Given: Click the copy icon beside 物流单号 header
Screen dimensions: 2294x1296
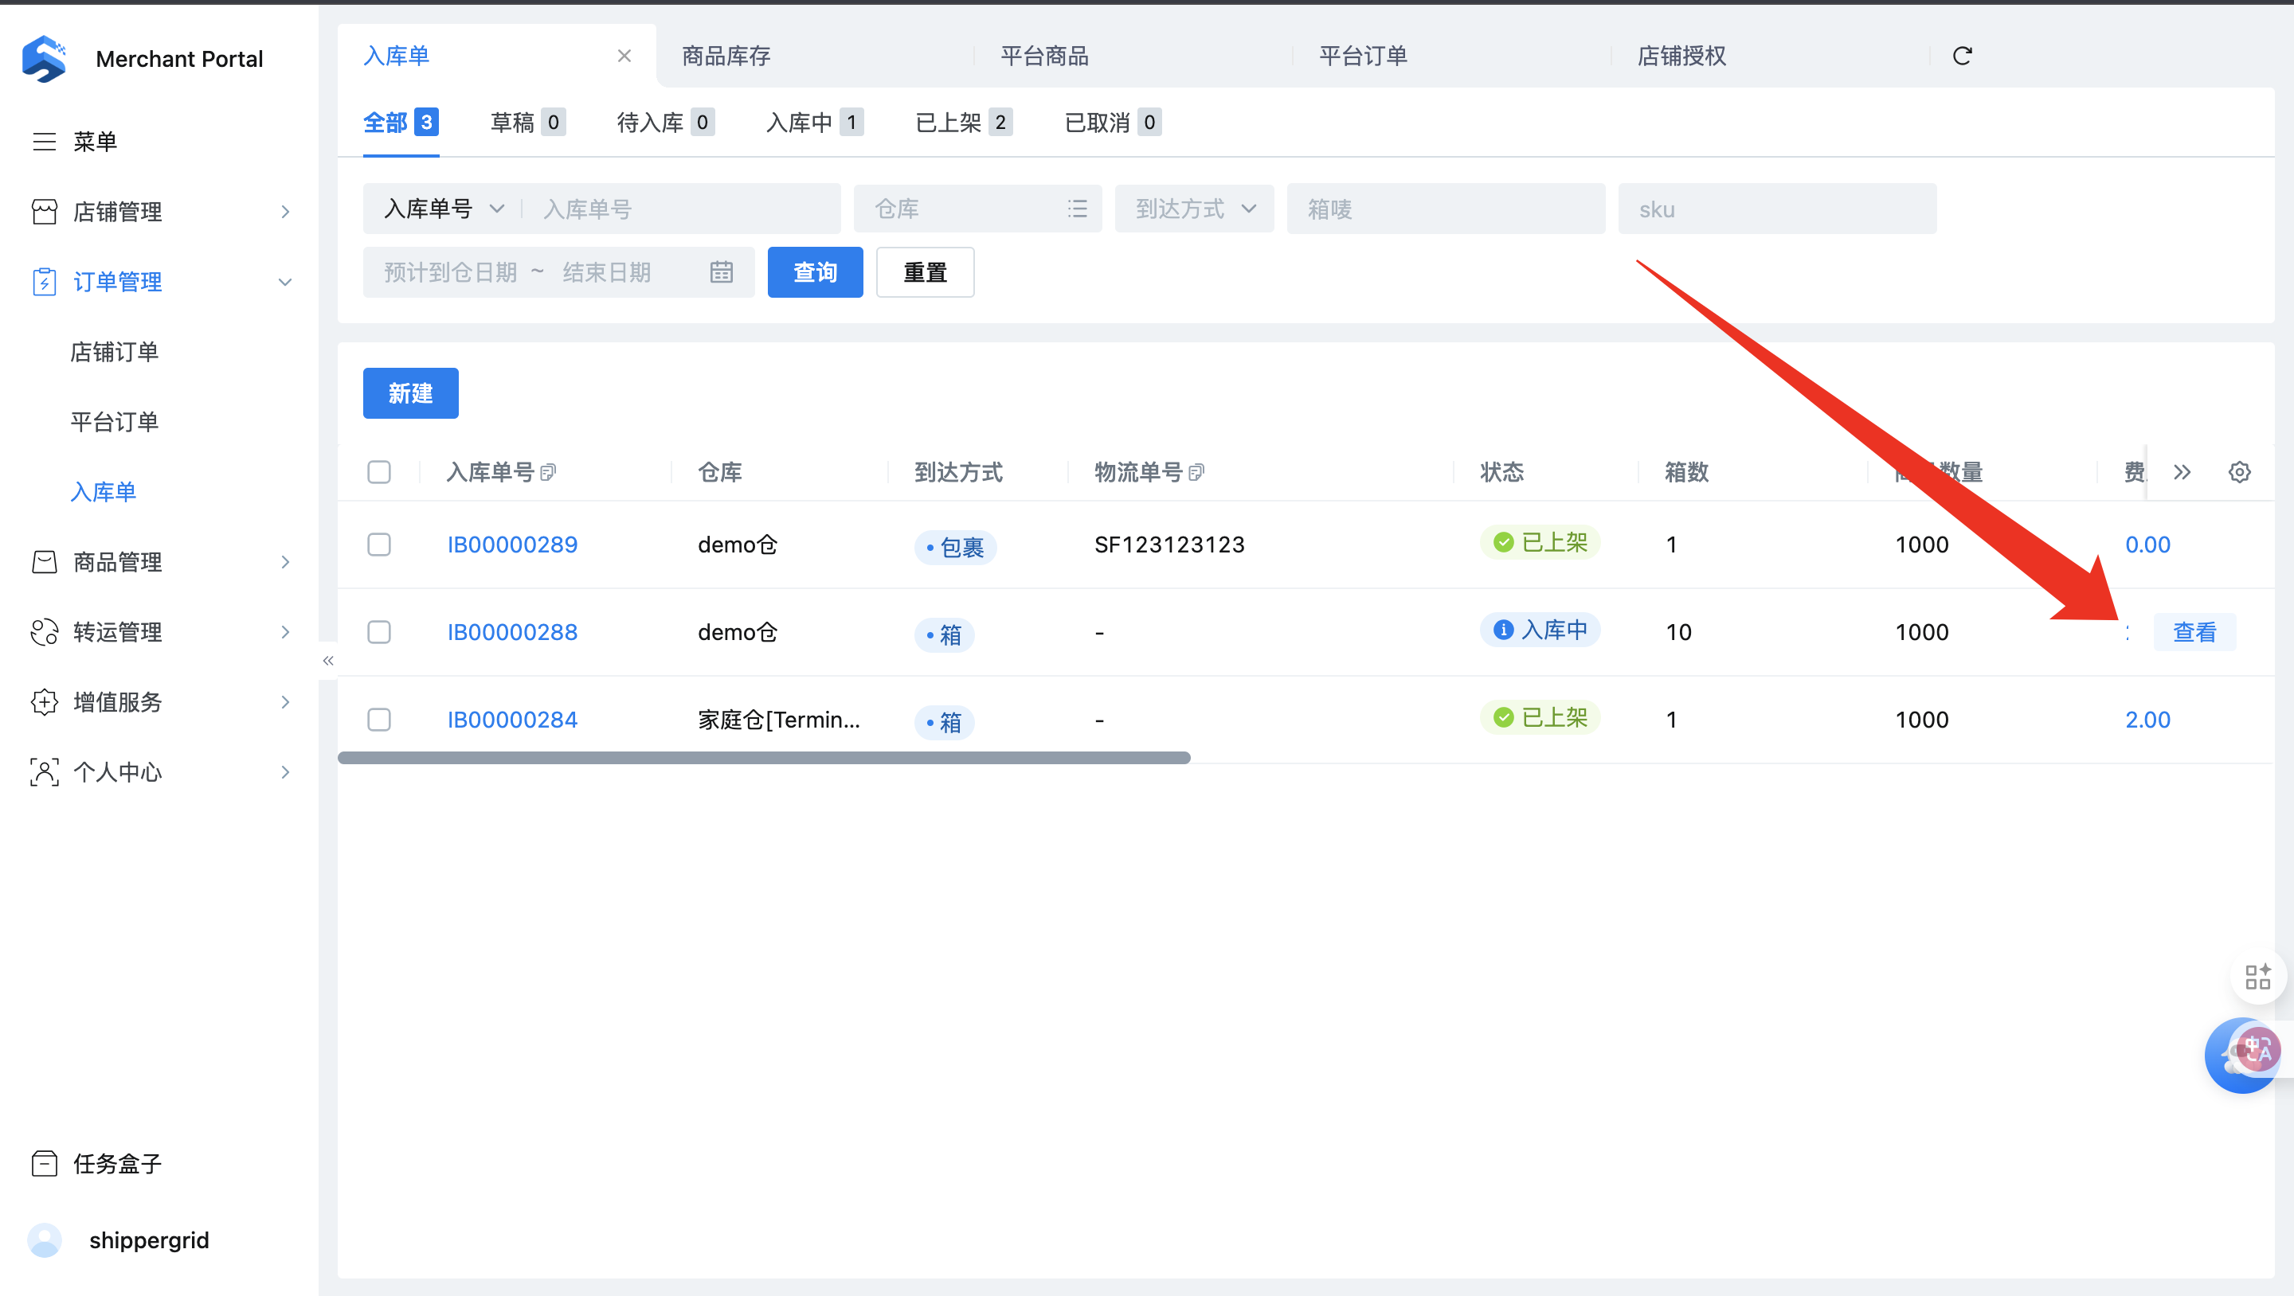Looking at the screenshot, I should click(x=1196, y=472).
